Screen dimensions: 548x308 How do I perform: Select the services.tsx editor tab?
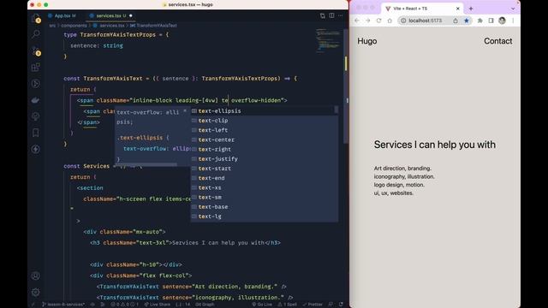coord(110,15)
